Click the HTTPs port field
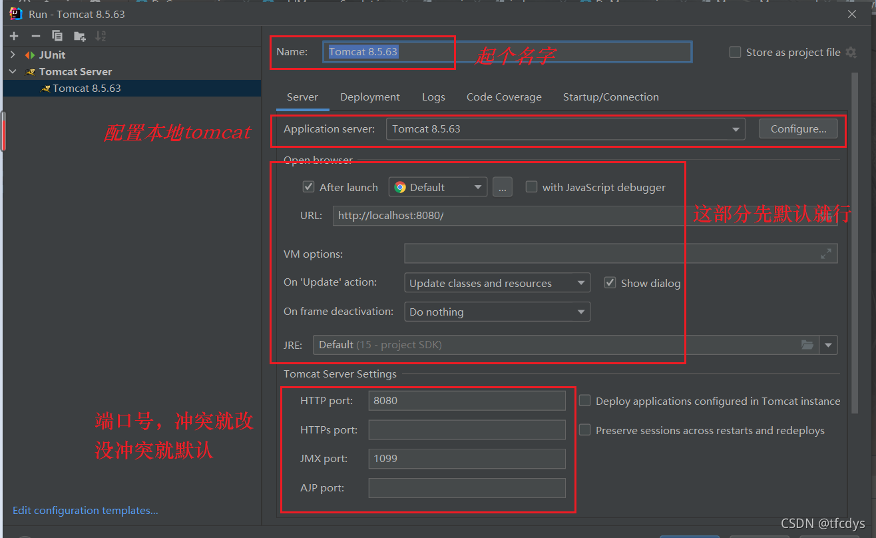876x538 pixels. click(467, 430)
